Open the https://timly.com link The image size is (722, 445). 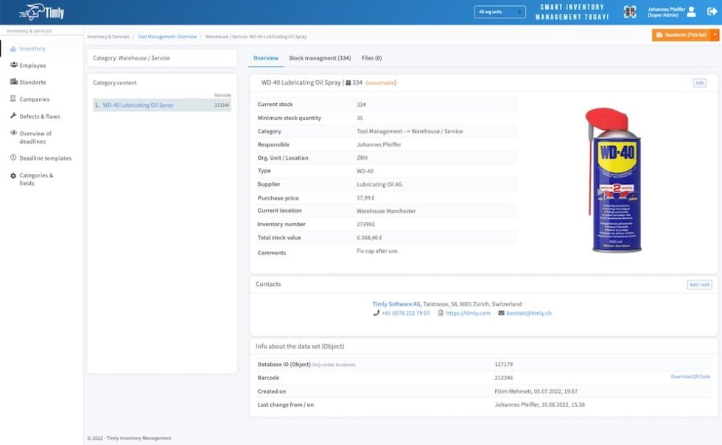point(468,313)
